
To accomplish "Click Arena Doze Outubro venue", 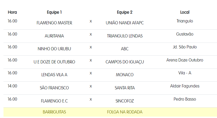I will [x=185, y=60].
